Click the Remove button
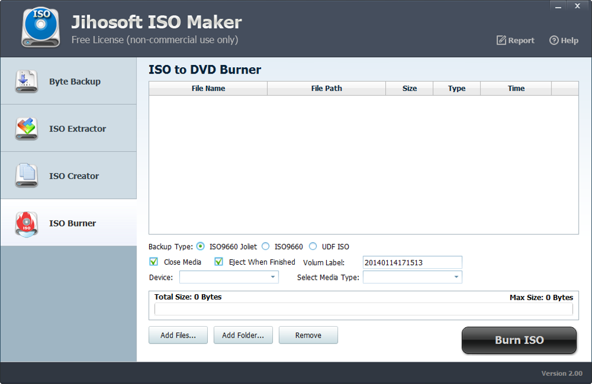 tap(308, 335)
